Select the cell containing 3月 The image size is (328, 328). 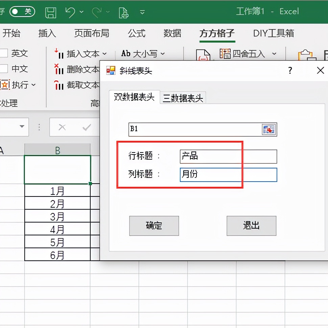pos(57,216)
